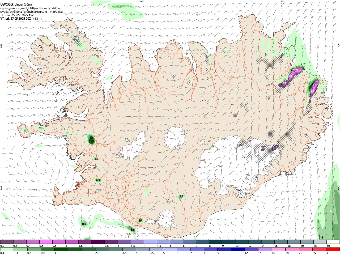The image size is (340, 255).
Task: Pick the dark teal 8 swatch in the upper scale
Action: pyautogui.click(x=216, y=242)
